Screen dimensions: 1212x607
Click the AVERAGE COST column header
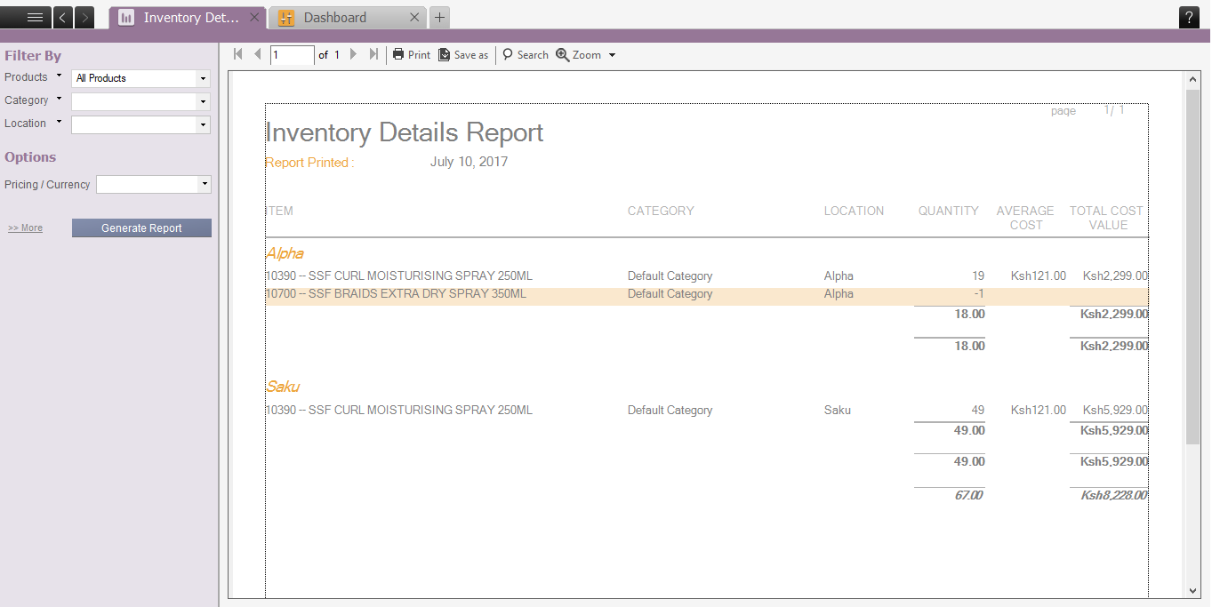[1025, 218]
